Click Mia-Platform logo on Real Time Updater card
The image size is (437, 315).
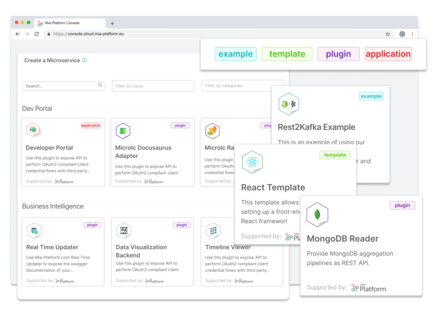pos(65,281)
